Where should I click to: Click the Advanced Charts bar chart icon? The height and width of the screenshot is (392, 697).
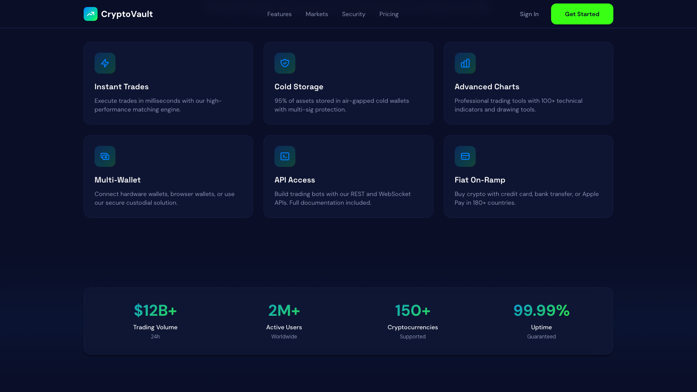tap(465, 63)
